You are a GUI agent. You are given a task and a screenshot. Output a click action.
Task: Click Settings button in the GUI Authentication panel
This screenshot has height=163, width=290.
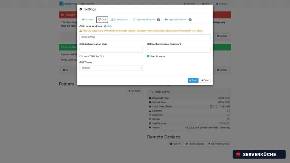pos(222,70)
